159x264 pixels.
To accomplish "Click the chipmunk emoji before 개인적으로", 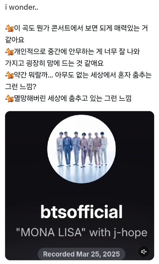I will [9, 52].
